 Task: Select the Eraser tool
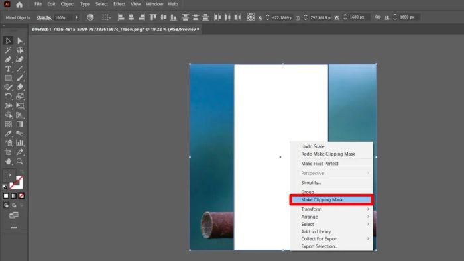click(x=20, y=87)
